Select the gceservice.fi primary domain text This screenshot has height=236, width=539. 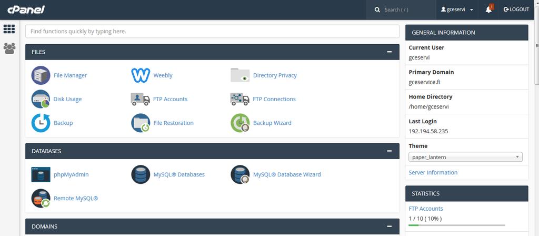point(425,82)
